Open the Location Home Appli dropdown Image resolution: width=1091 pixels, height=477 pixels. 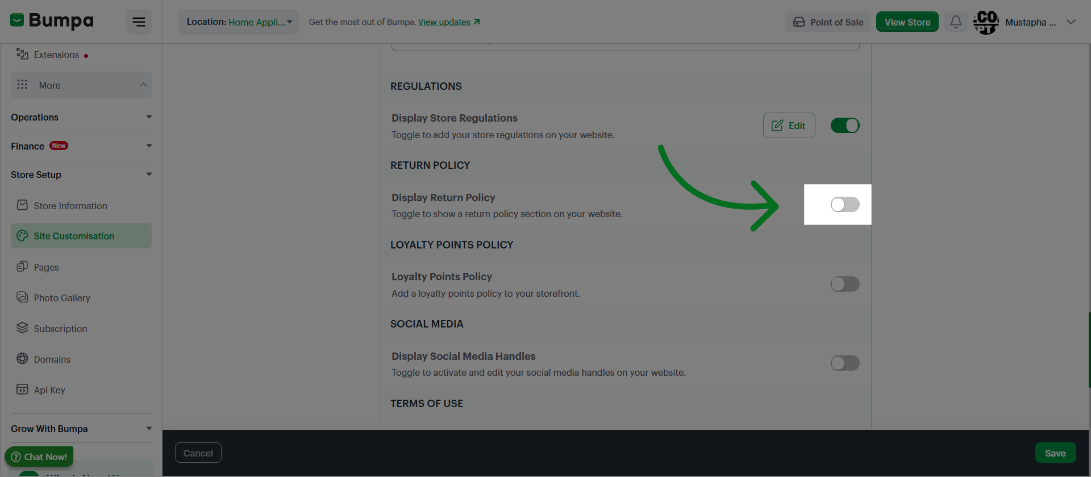point(239,22)
